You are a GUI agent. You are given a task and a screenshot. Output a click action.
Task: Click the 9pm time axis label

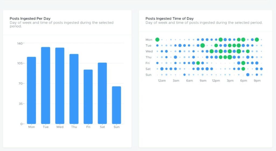tap(257, 81)
